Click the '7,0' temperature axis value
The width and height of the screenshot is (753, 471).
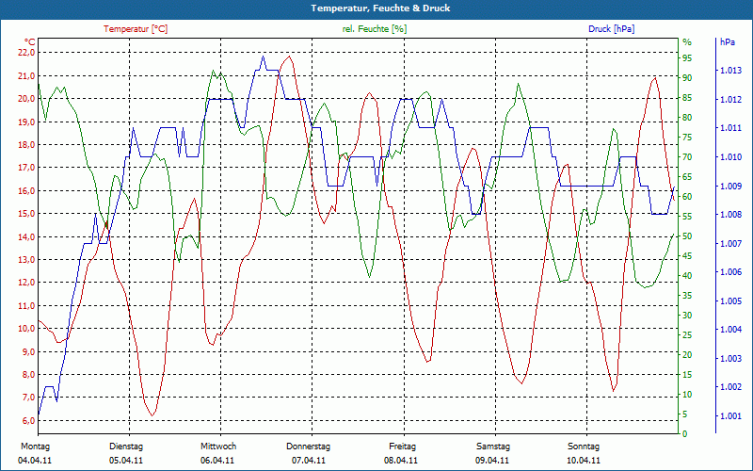(28, 398)
